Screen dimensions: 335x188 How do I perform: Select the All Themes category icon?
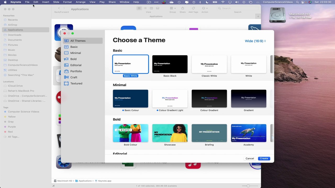click(66, 41)
